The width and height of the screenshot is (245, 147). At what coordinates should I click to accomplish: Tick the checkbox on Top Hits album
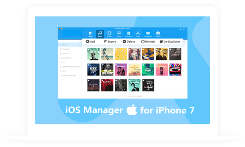tap(89, 49)
